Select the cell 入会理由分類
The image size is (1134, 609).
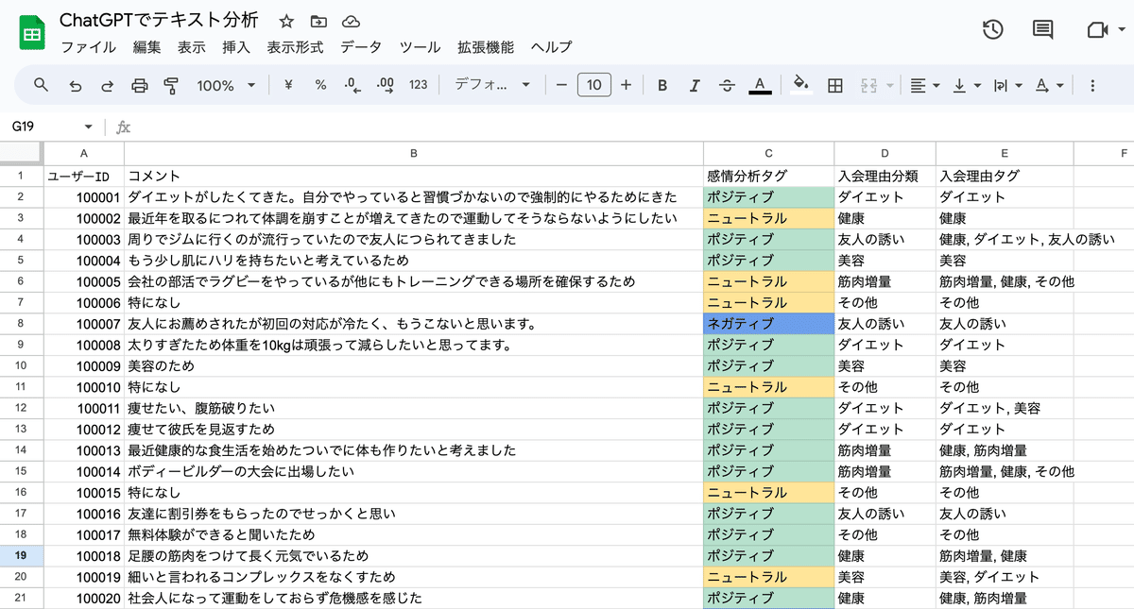coord(885,176)
